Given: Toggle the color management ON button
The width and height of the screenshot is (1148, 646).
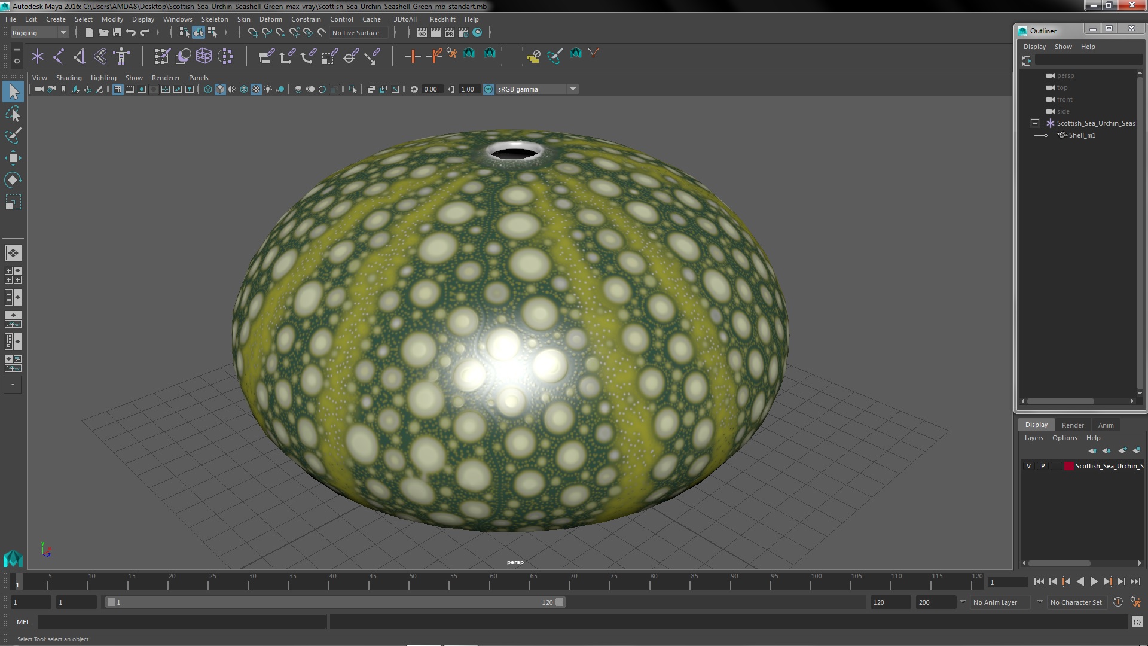Looking at the screenshot, I should [x=488, y=89].
